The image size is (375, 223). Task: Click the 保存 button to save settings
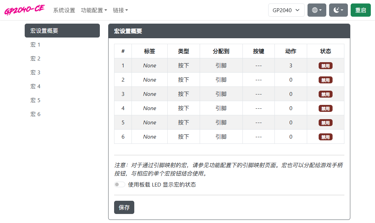124,207
